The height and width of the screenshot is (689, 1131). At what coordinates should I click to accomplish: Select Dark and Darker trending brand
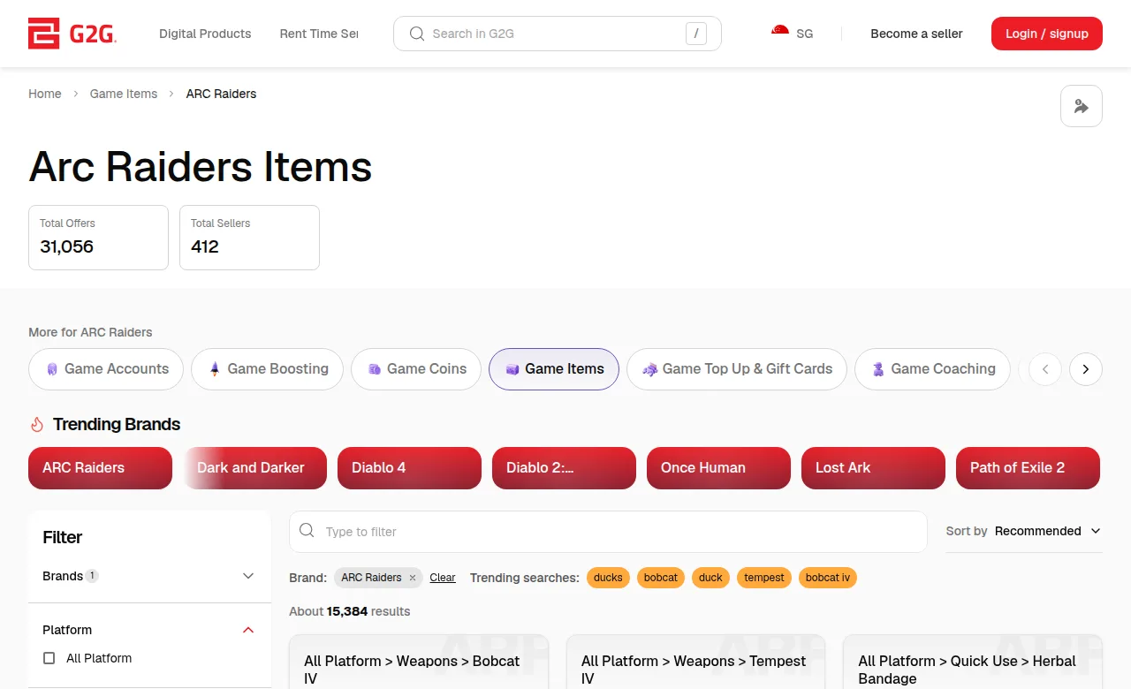255,468
